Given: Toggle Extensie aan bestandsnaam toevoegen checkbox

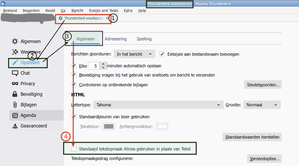Looking at the screenshot, I should pyautogui.click(x=162, y=54).
